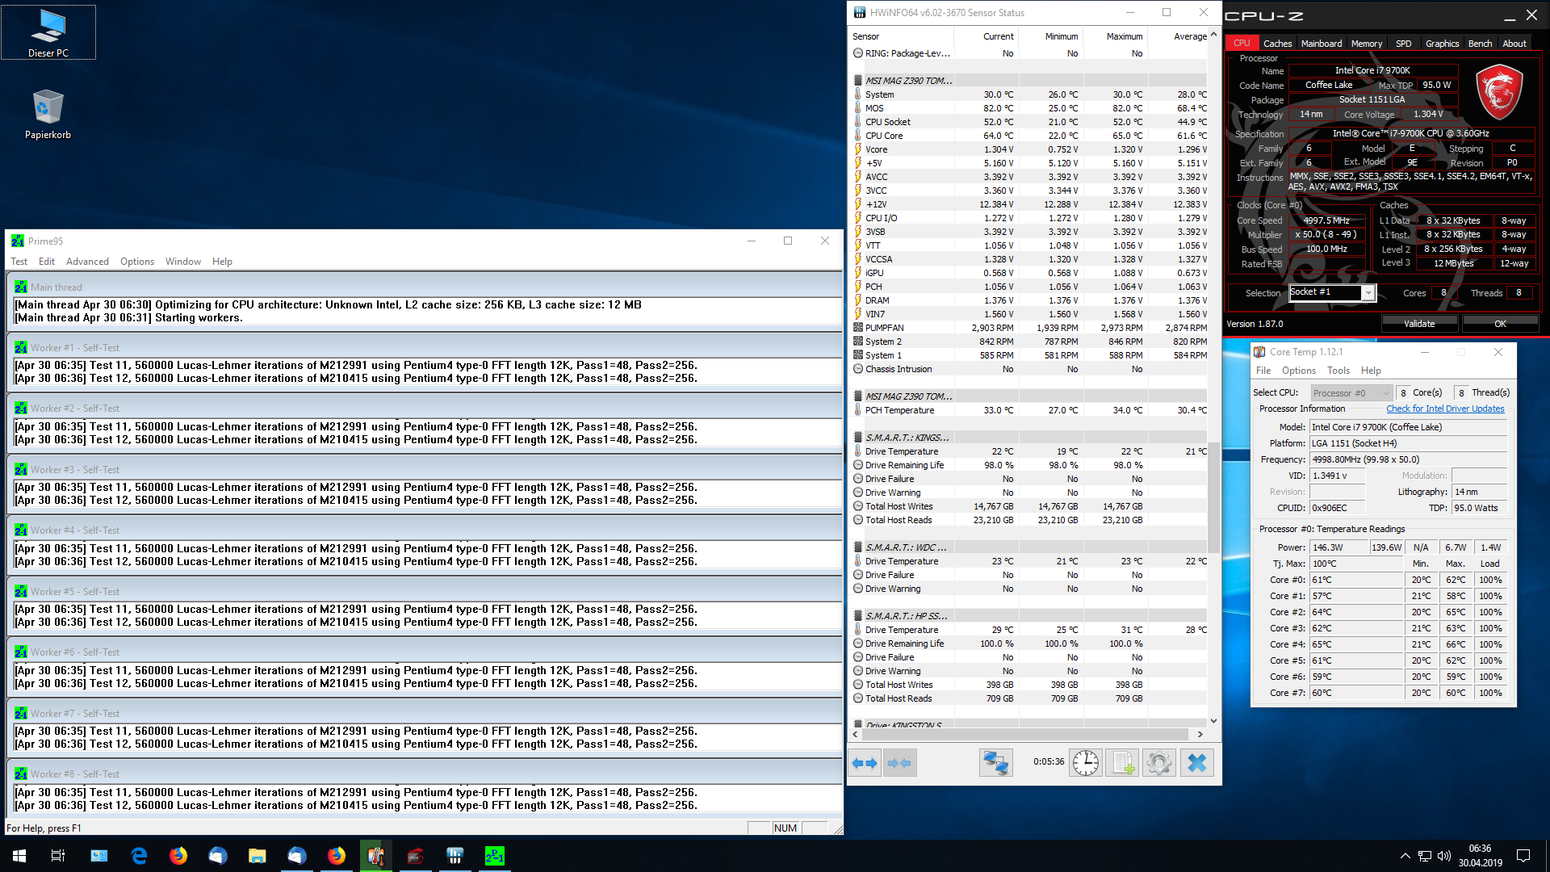Click the Prime95 title bar icon
The image size is (1550, 872).
coord(17,241)
